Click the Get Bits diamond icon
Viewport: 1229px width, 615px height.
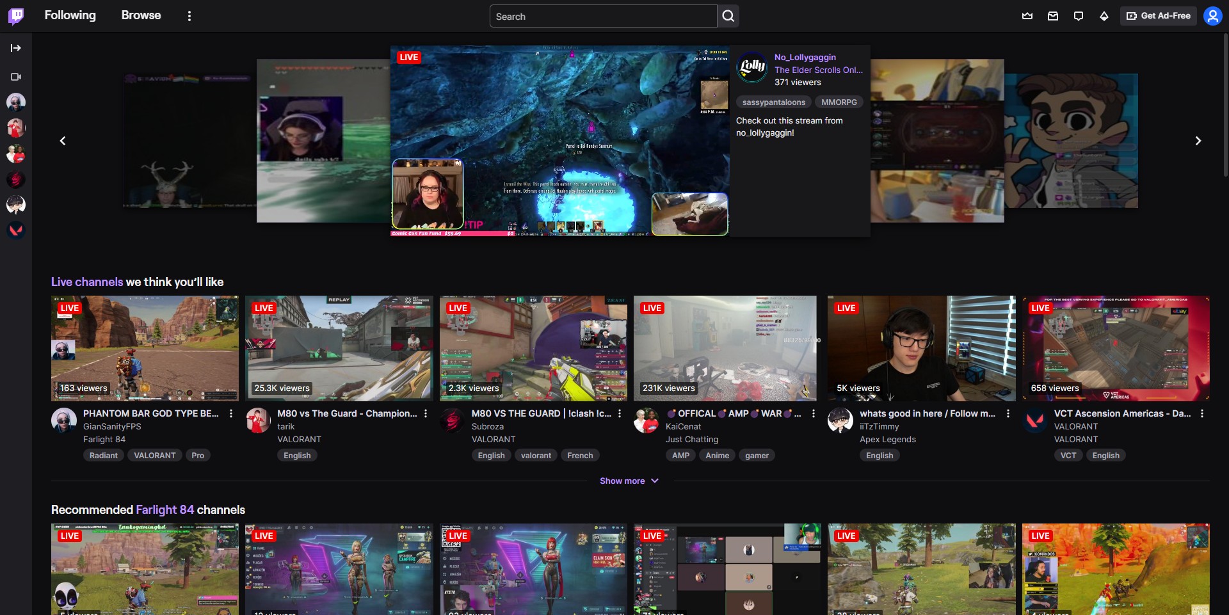1104,16
